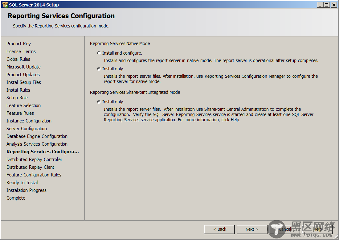Select native mode 'Install only' radio button

(x=99, y=69)
